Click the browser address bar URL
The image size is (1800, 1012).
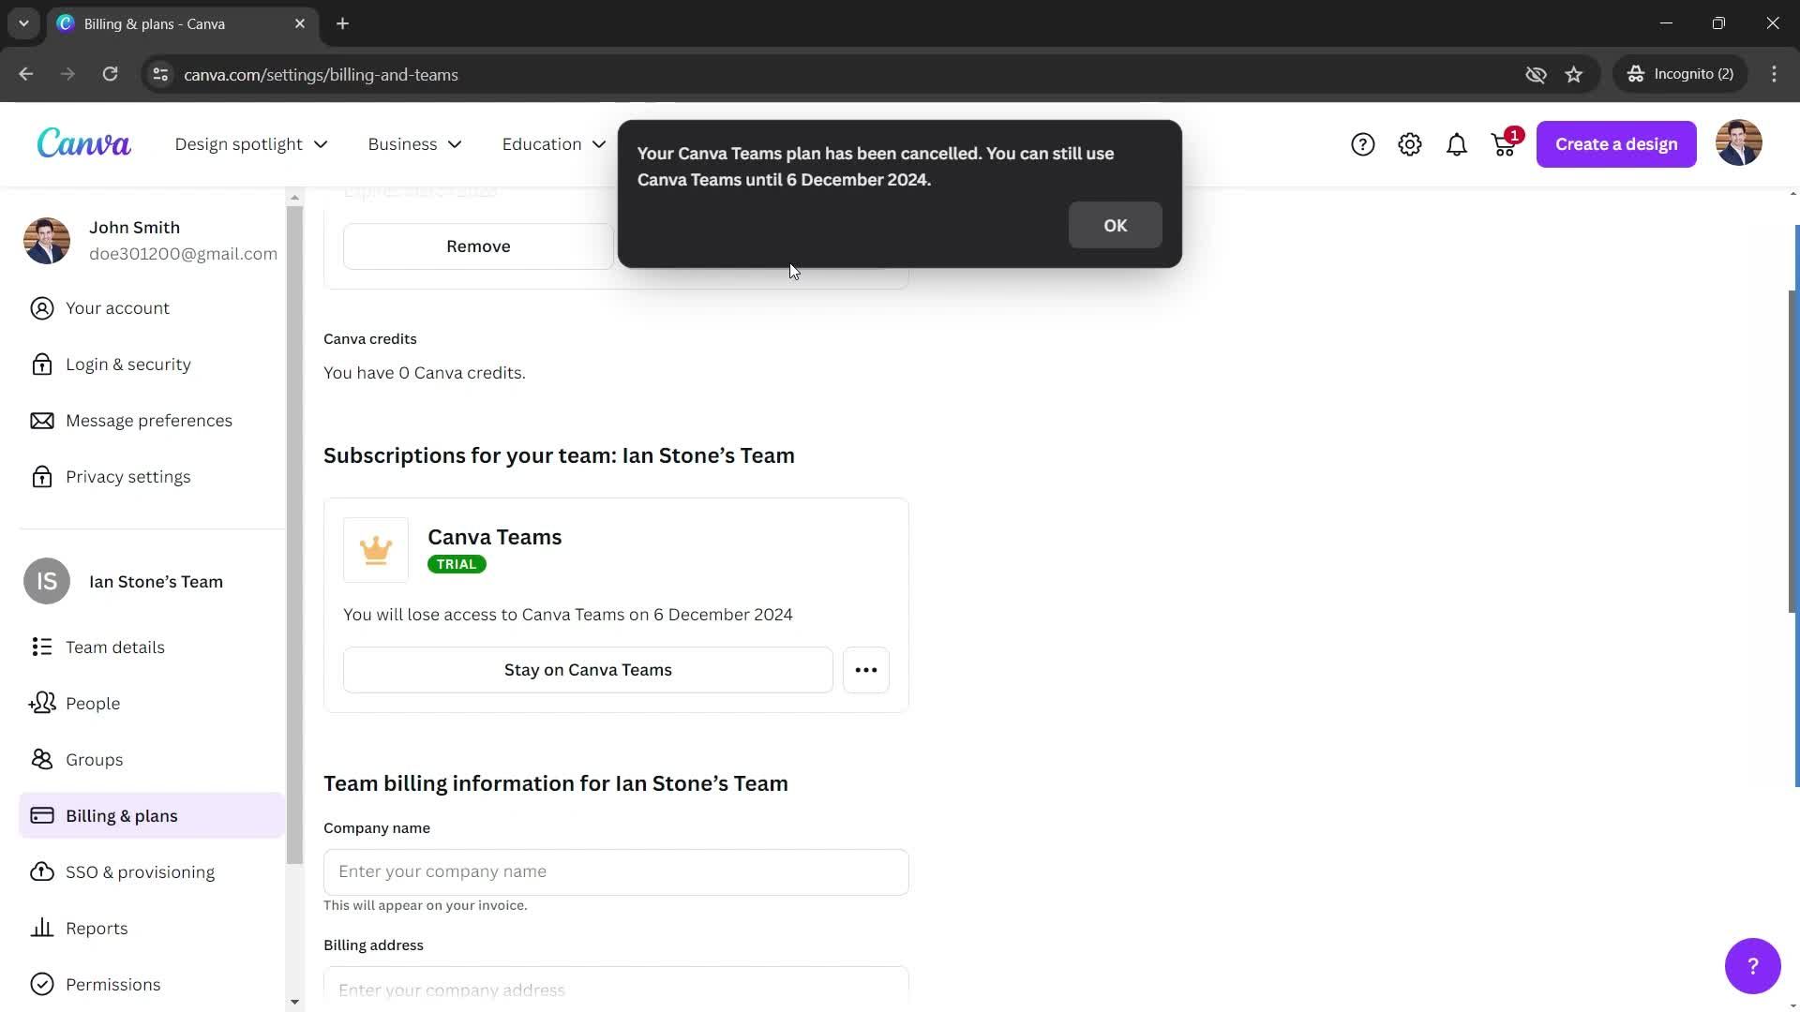321,74
